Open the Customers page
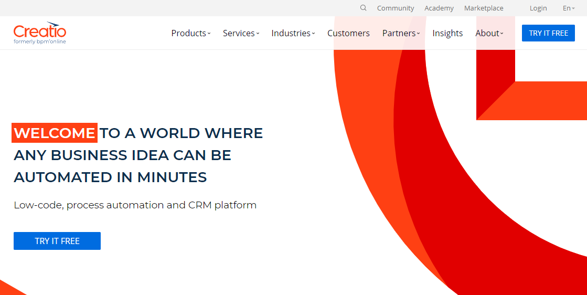The width and height of the screenshot is (587, 295). click(x=348, y=33)
